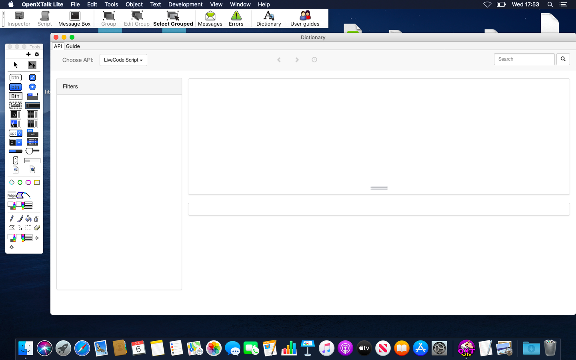576x360 pixels.
Task: Open the Inspector from the toolbar
Action: pos(19,19)
